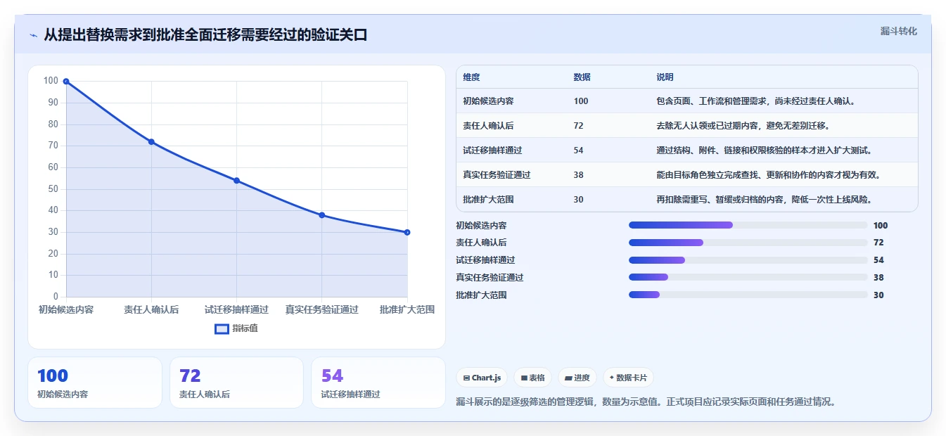Select the 表格 chip

[x=532, y=378]
